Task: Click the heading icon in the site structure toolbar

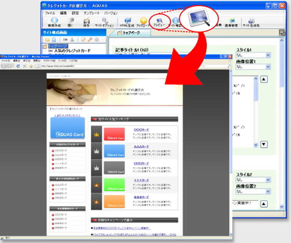Action: [x=65, y=39]
